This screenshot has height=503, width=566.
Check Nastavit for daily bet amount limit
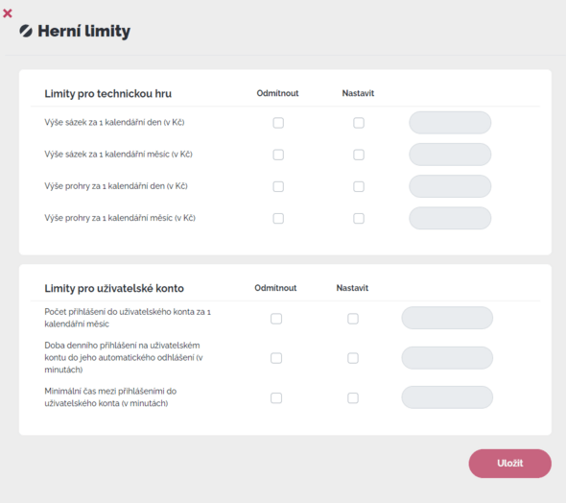359,123
